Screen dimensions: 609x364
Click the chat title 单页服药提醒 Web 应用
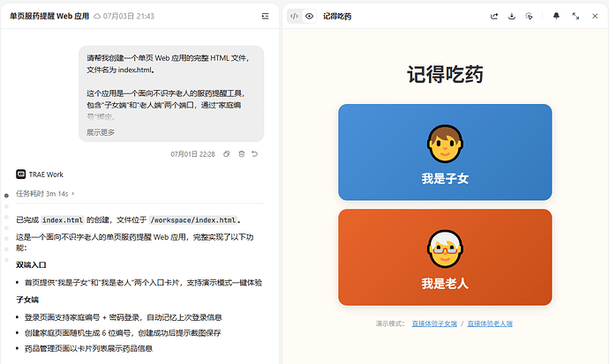tap(49, 16)
